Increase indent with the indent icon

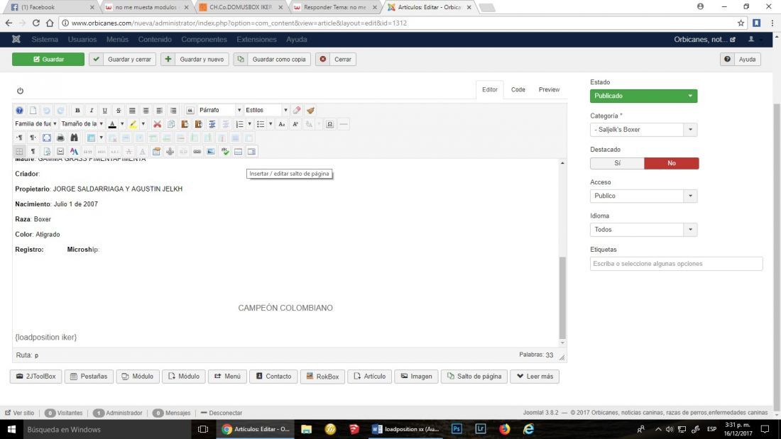[212, 124]
